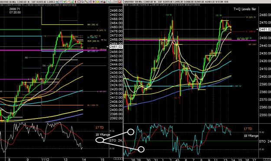Click date 11 on right chart time axis

(x=215, y=160)
